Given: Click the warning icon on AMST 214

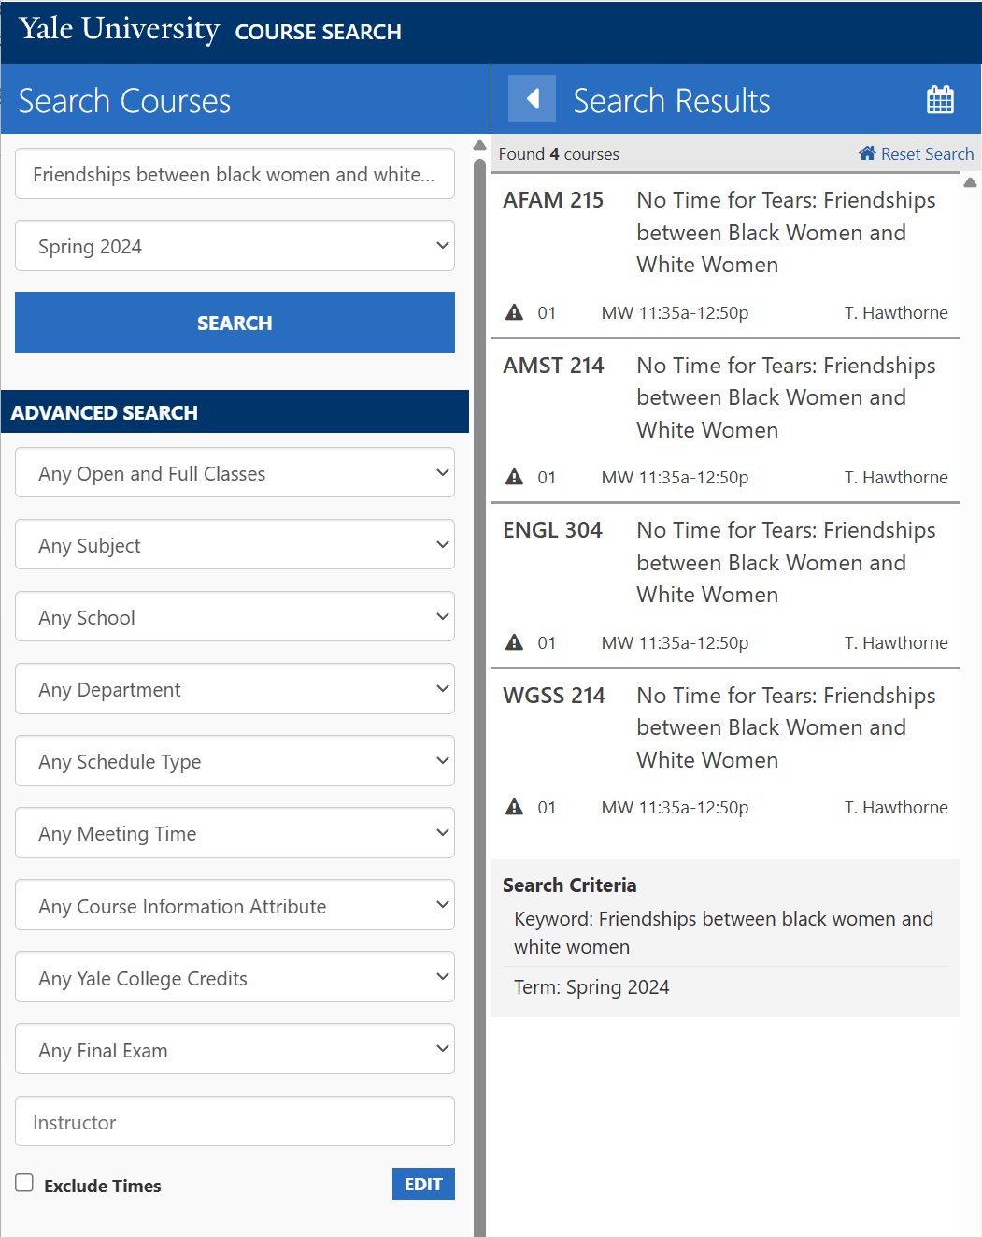Looking at the screenshot, I should click(x=514, y=477).
